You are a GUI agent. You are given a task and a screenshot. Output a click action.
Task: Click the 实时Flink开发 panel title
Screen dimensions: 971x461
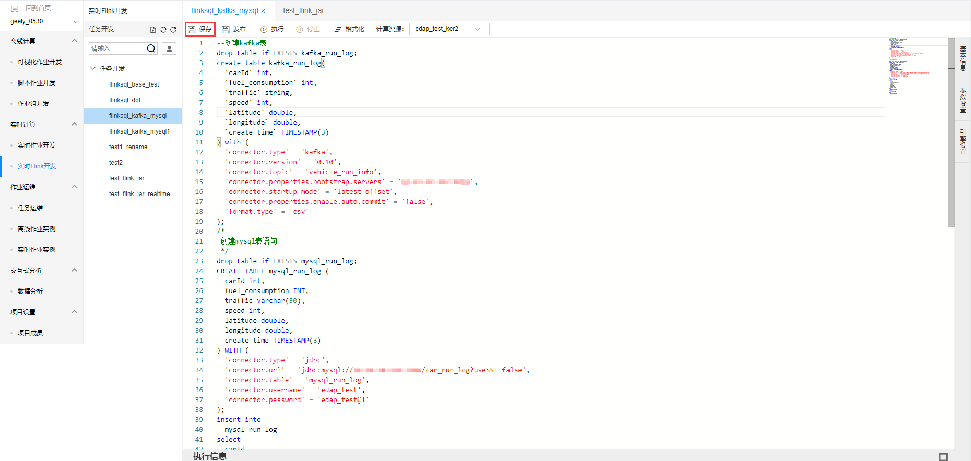108,11
